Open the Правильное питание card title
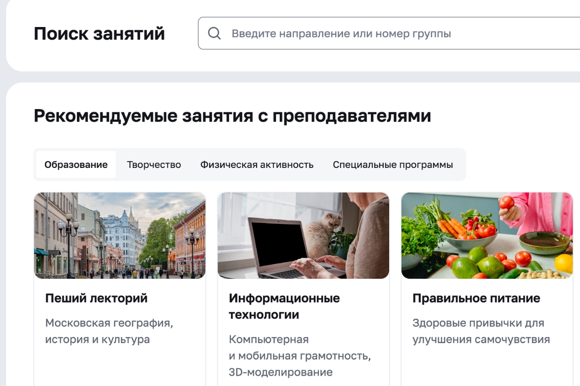Viewport: 580px width, 386px height. click(x=476, y=298)
